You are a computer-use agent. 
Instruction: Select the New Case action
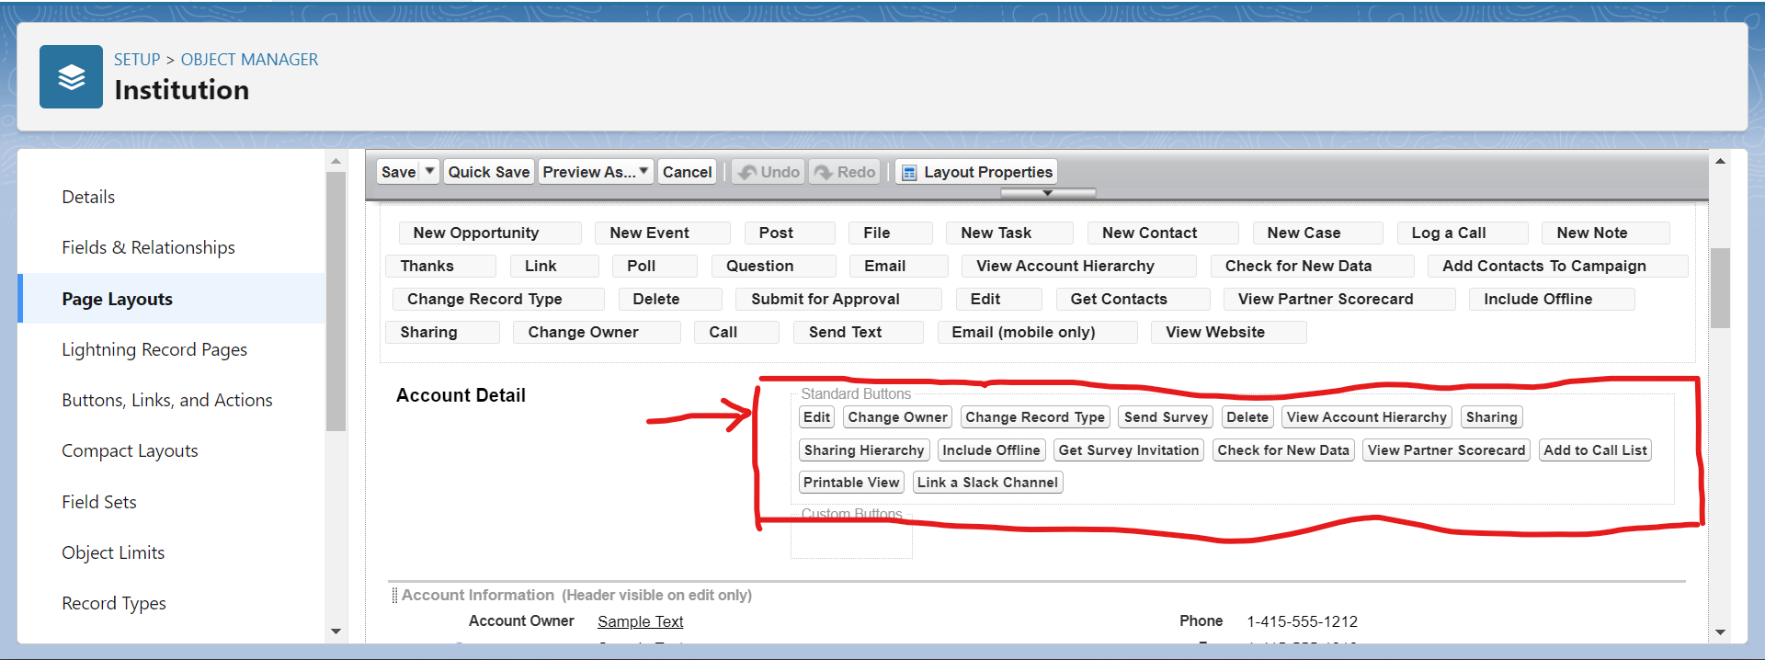tap(1317, 233)
